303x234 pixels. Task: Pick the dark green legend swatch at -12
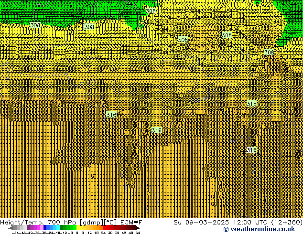pyautogui.click(x=62, y=228)
